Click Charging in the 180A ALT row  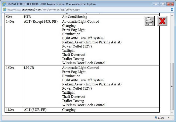[69, 110]
